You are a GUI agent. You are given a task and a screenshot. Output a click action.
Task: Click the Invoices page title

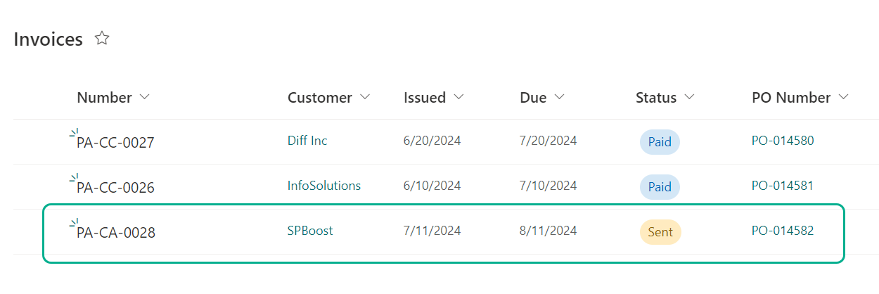pyautogui.click(x=49, y=39)
